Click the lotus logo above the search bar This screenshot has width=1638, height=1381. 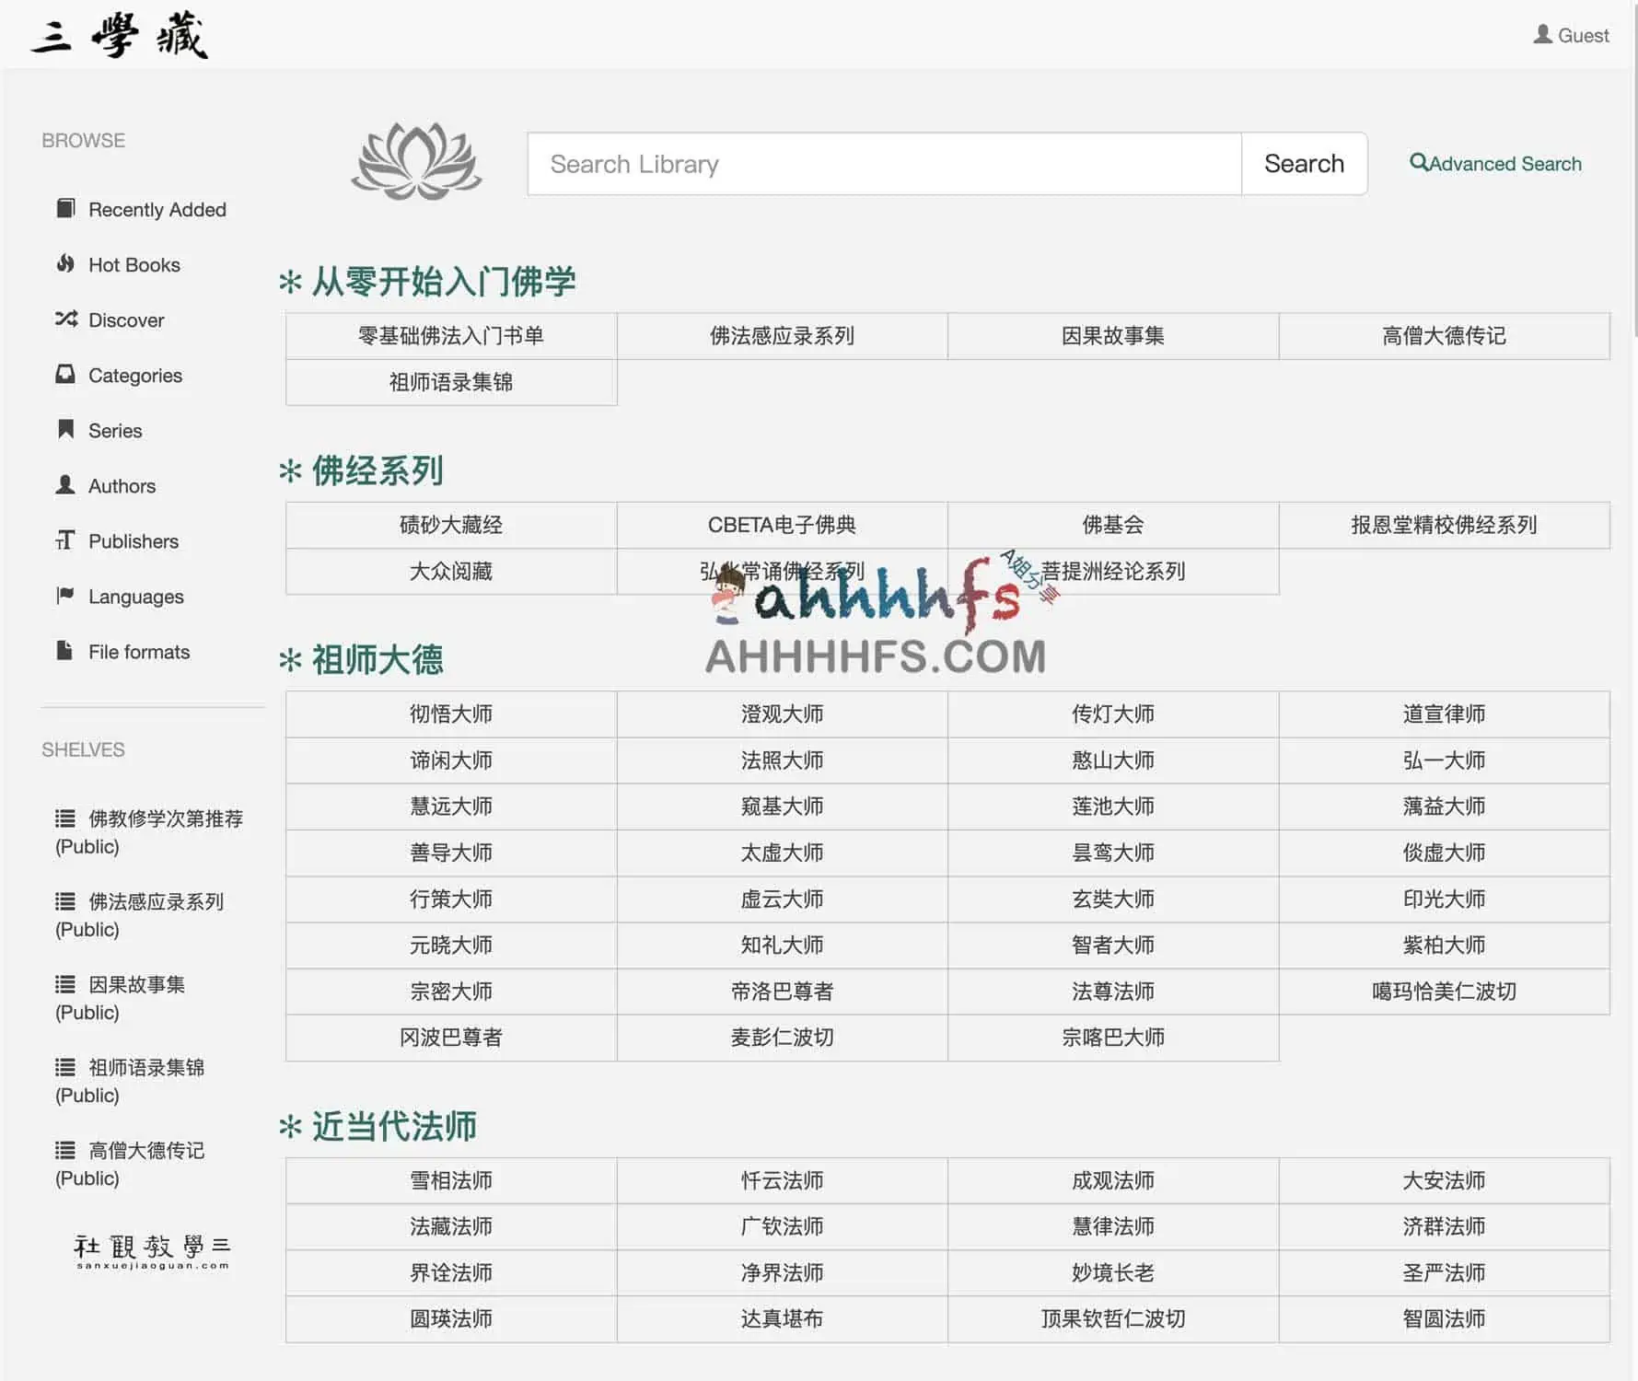coord(417,163)
